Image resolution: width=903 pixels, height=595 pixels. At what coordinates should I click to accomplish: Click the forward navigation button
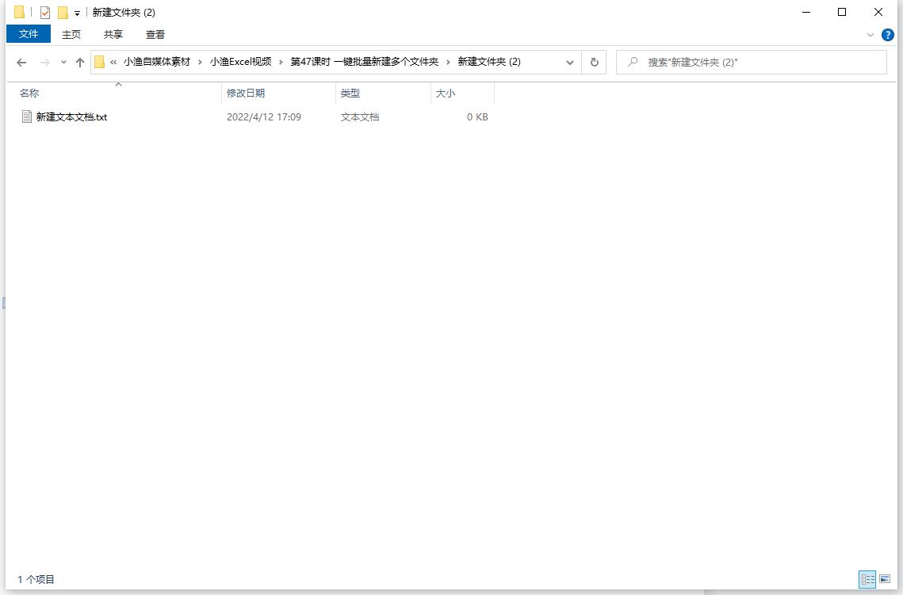pyautogui.click(x=41, y=62)
